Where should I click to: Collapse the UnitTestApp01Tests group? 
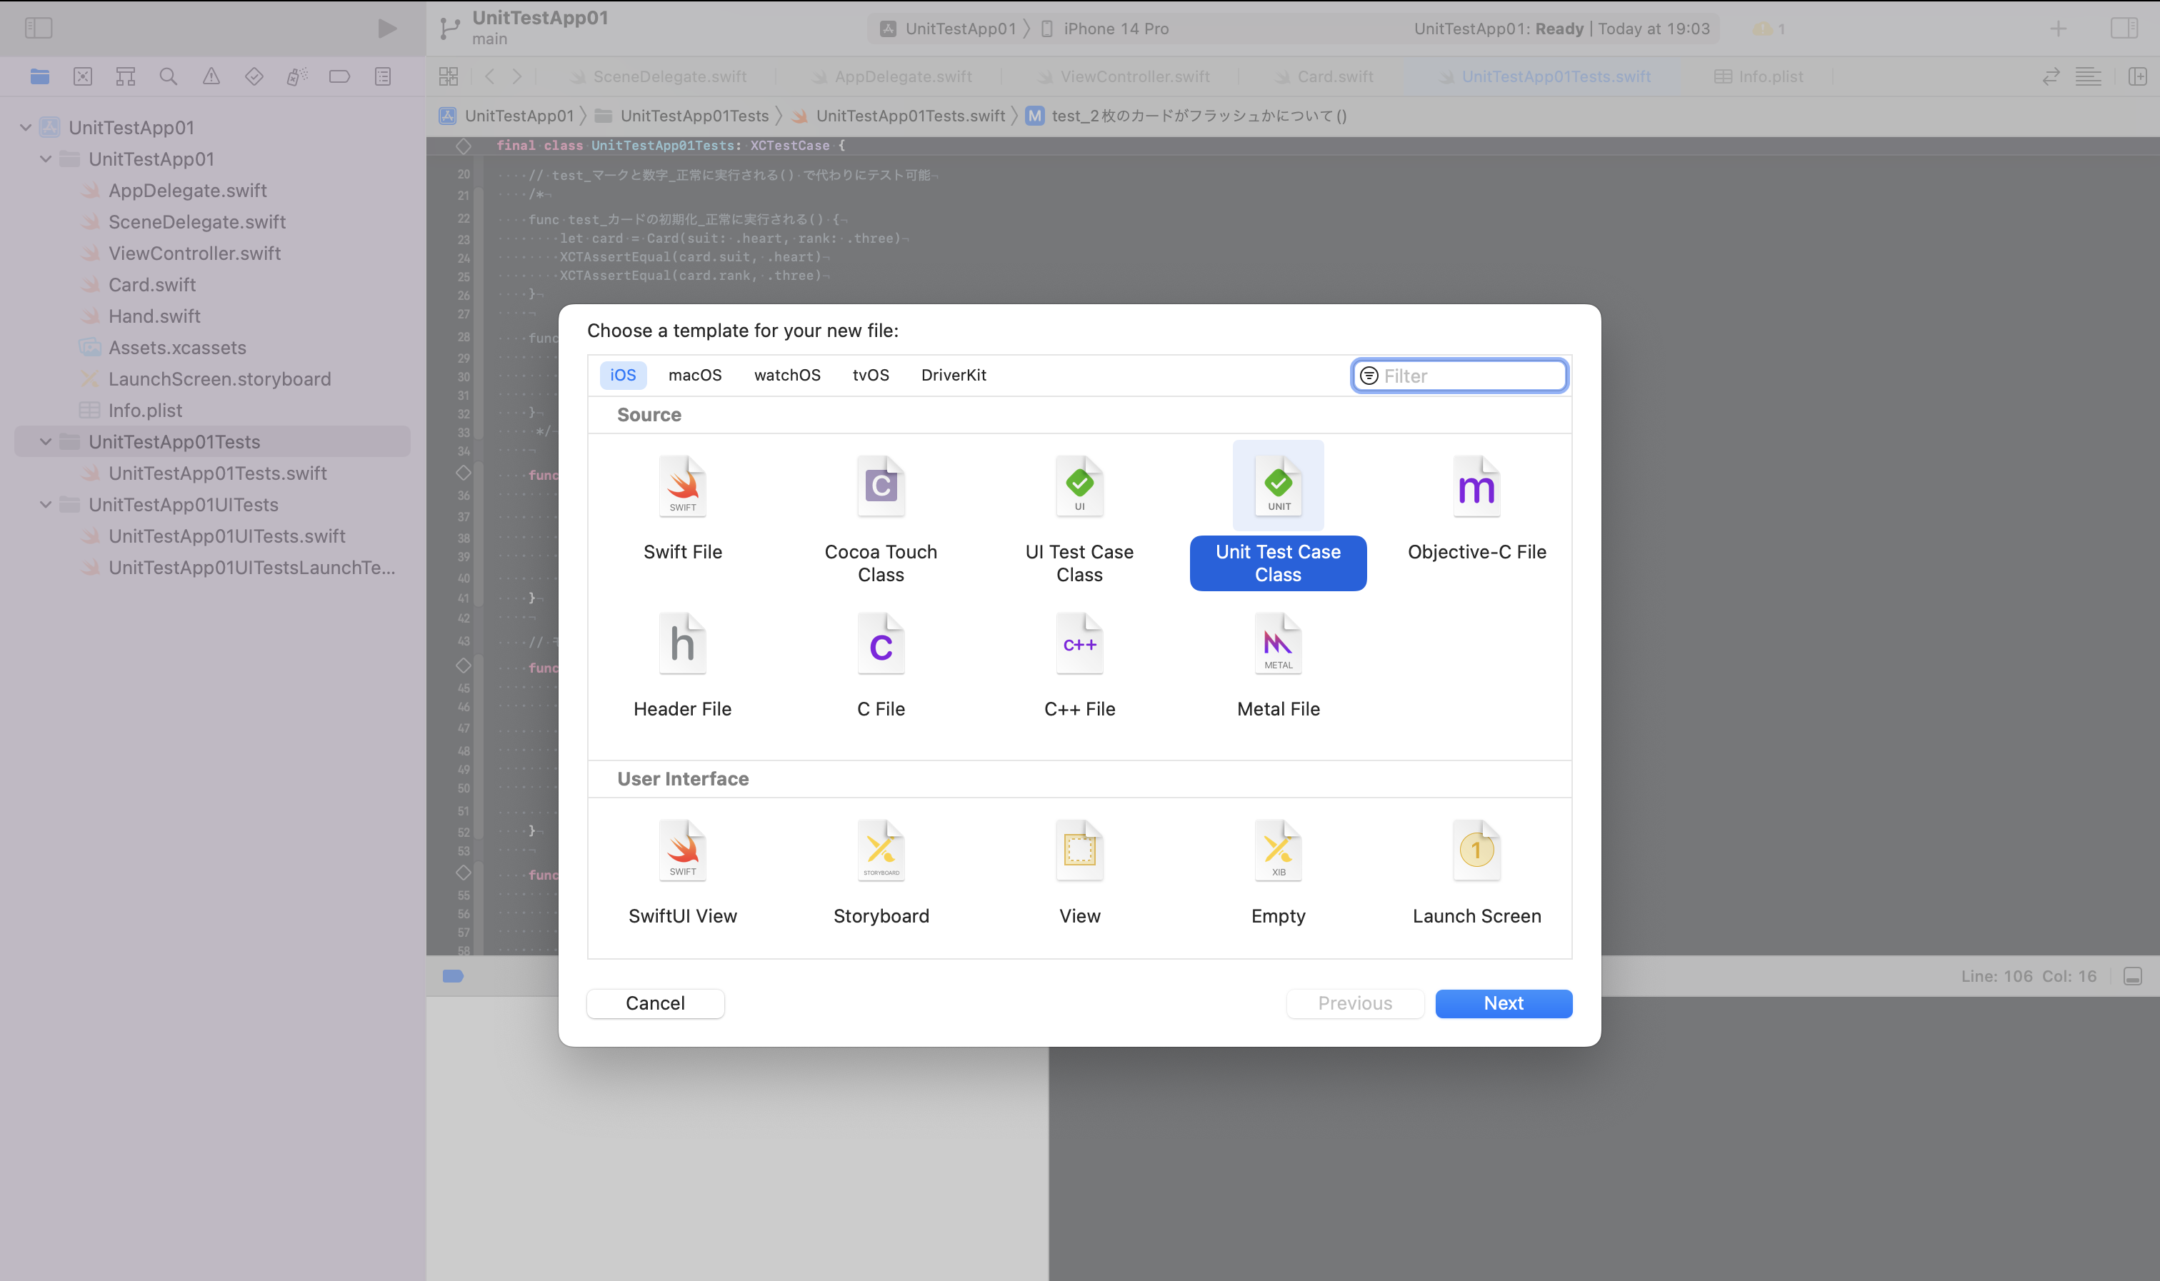pos(46,442)
